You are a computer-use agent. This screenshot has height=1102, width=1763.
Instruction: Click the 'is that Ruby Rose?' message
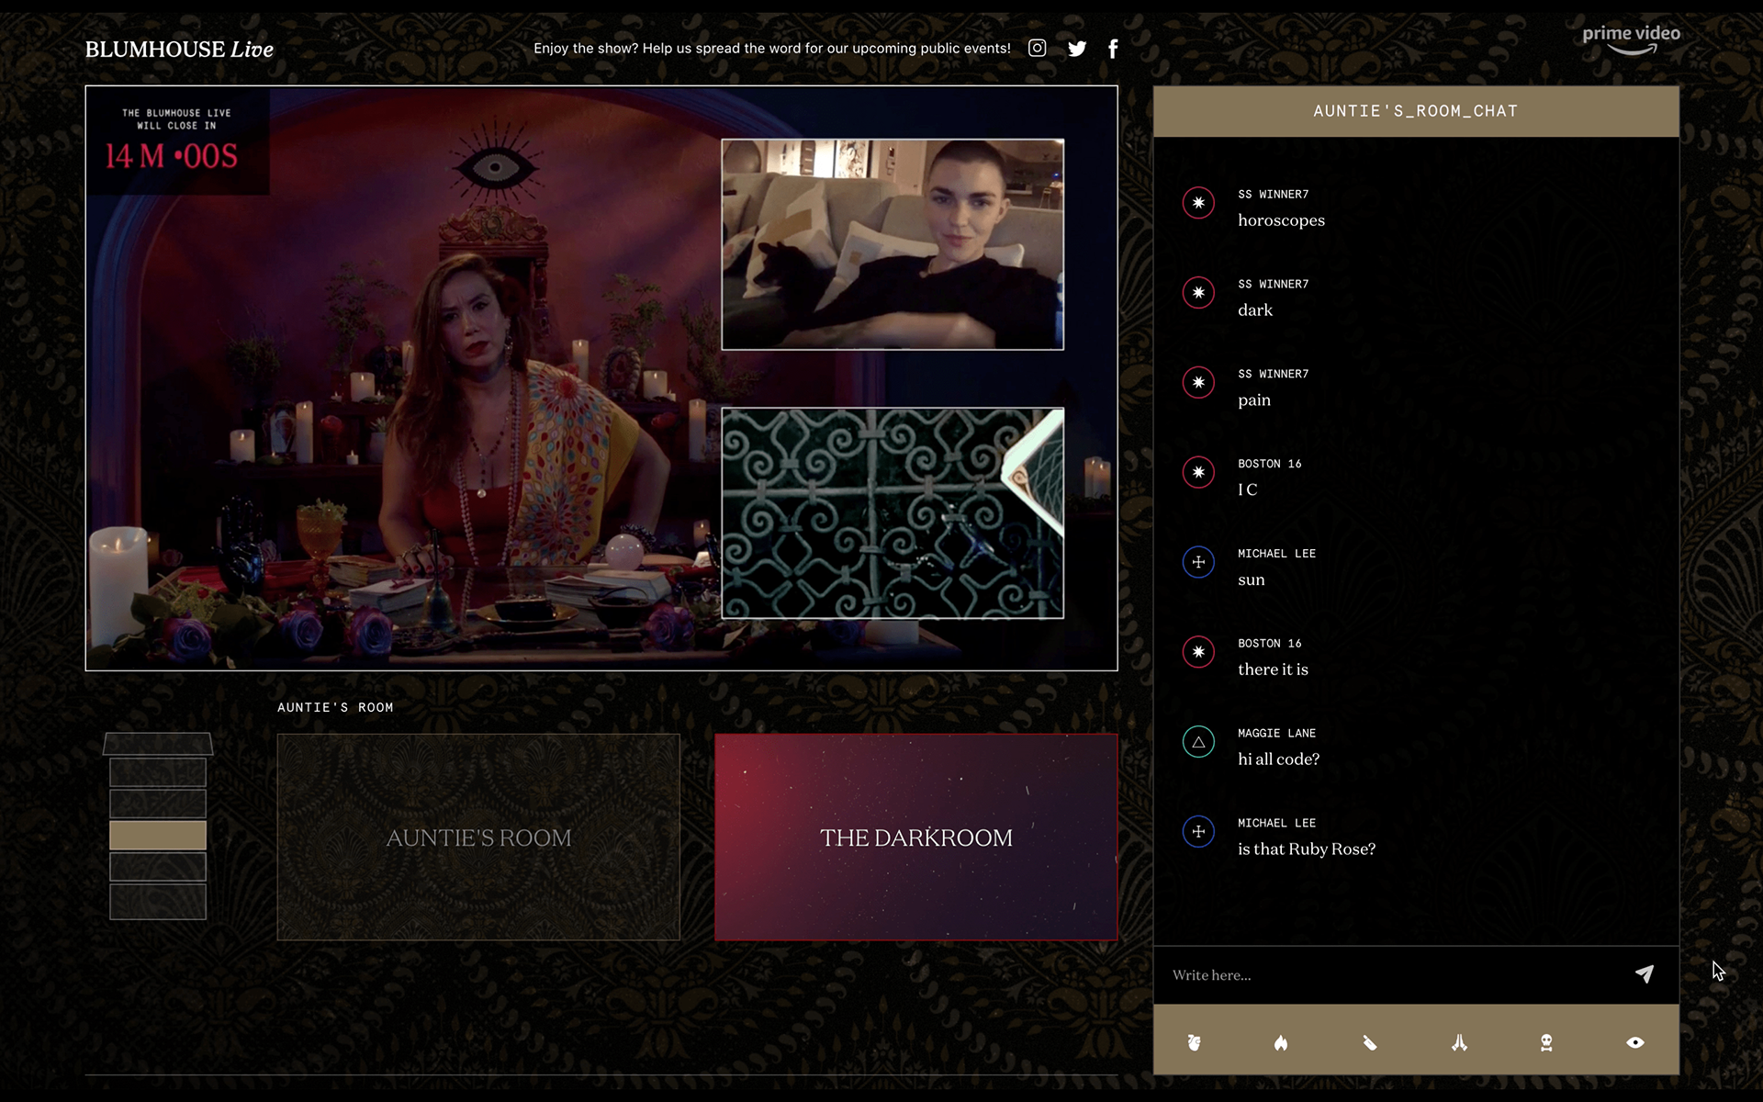pyautogui.click(x=1307, y=849)
